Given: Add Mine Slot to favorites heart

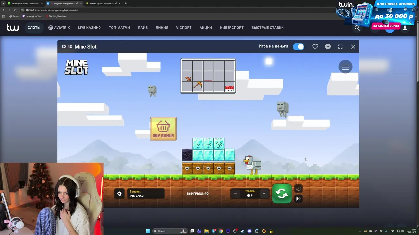Looking at the screenshot, I should 315,47.
